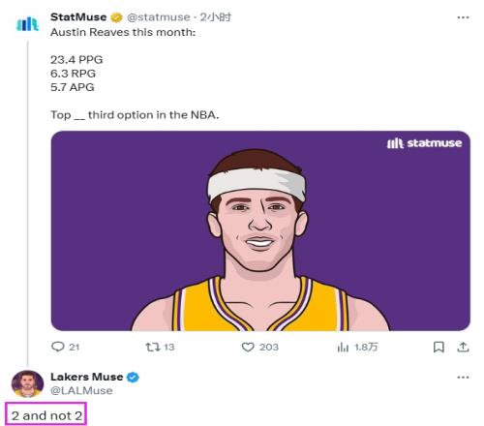
Task: Click the statmuse watermark logo in image
Action: click(424, 143)
